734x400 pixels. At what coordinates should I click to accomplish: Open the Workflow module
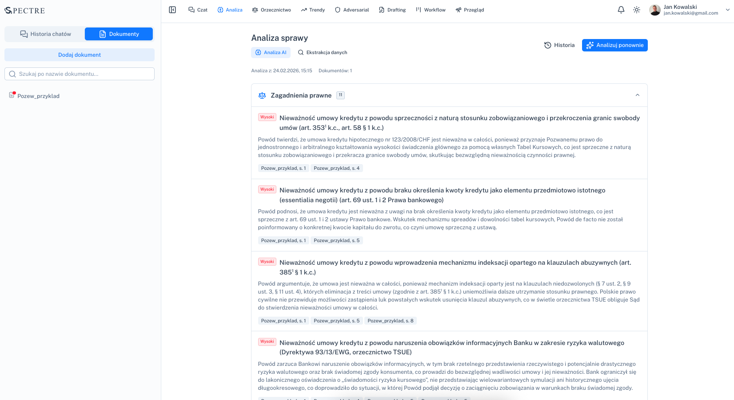click(430, 9)
